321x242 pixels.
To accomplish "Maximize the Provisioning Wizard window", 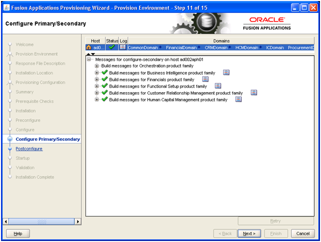I will point(305,8).
